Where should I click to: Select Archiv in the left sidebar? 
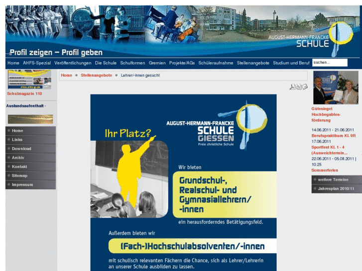30,158
